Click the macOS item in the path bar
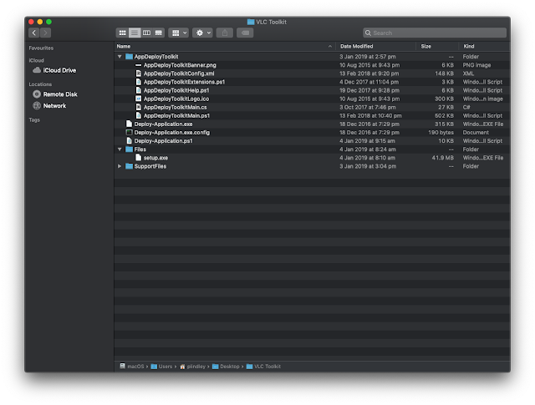This screenshot has width=535, height=405. (x=132, y=366)
